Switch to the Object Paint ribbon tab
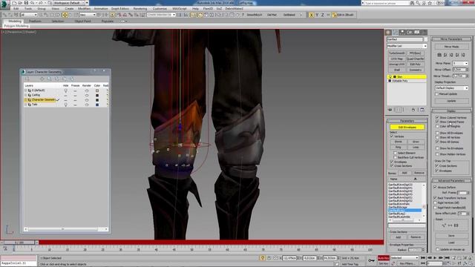 82,22
